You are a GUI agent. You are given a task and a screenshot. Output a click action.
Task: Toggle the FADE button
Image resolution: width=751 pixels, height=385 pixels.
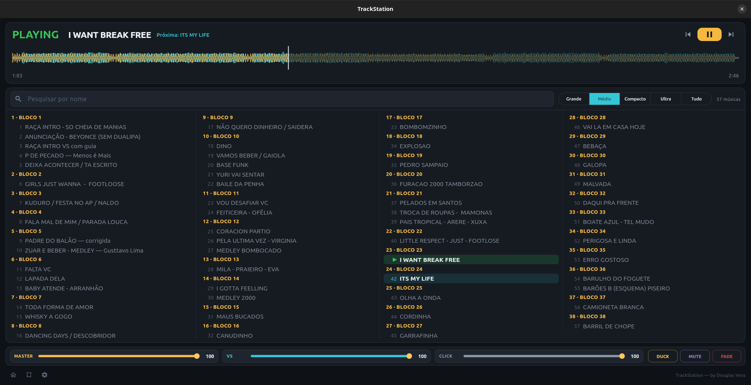(726, 356)
